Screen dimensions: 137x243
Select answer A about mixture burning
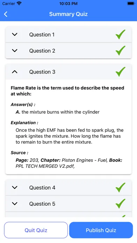pyautogui.click(x=58, y=112)
